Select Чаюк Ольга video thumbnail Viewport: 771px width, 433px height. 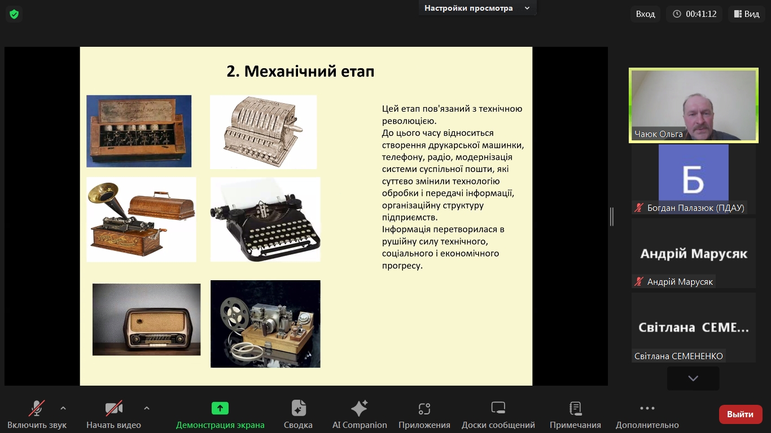coord(693,105)
